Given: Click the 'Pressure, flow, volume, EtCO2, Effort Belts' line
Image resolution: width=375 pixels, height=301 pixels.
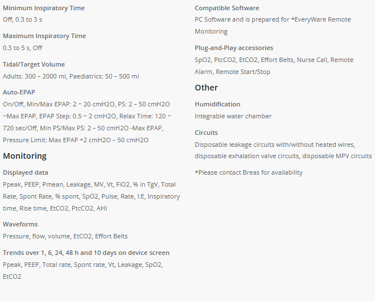Looking at the screenshot, I should tap(65, 236).
